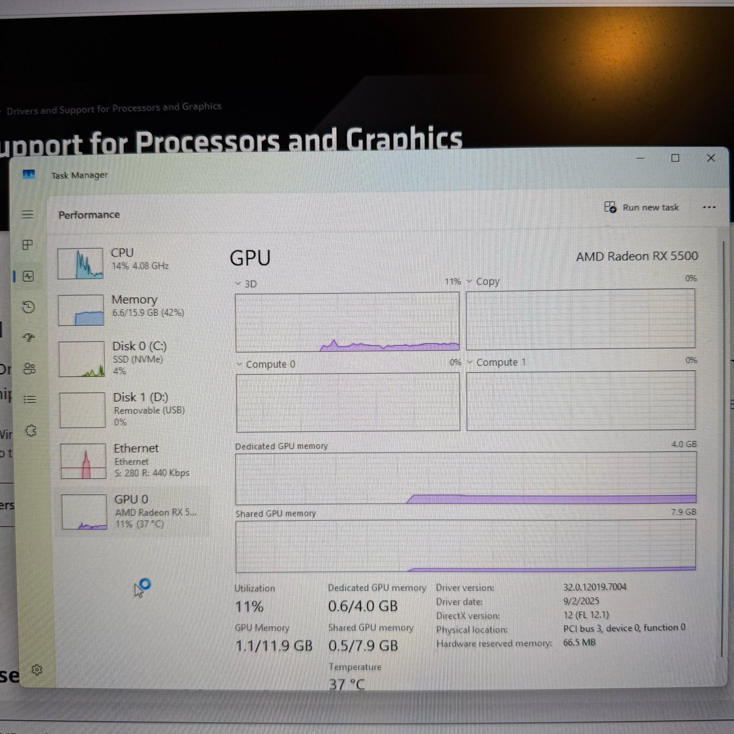
Task: Maximize the Task Manager window
Action: tap(675, 158)
